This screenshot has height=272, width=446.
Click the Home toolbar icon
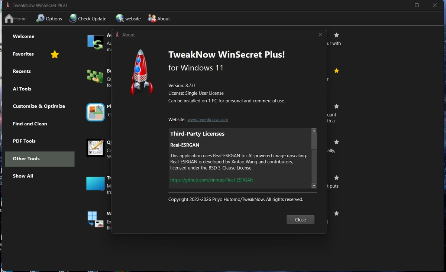[9, 19]
